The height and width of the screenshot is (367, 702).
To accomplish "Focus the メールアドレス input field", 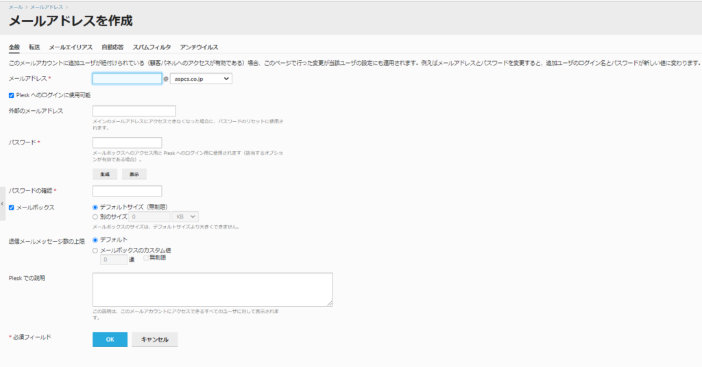I will click(x=127, y=79).
